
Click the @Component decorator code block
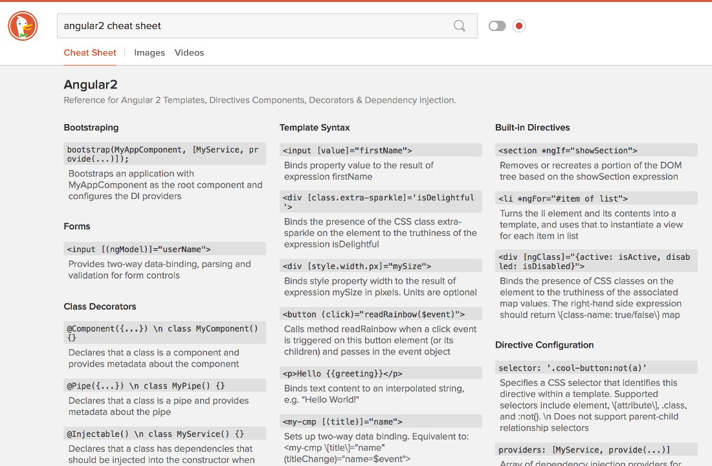164,332
